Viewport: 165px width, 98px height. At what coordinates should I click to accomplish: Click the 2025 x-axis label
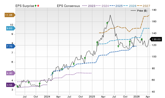(x=92, y=96)
